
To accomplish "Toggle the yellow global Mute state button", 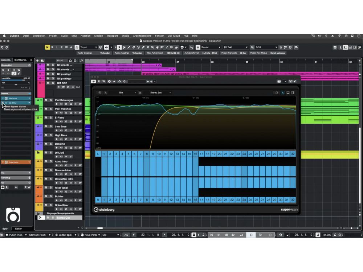I will (x=47, y=47).
